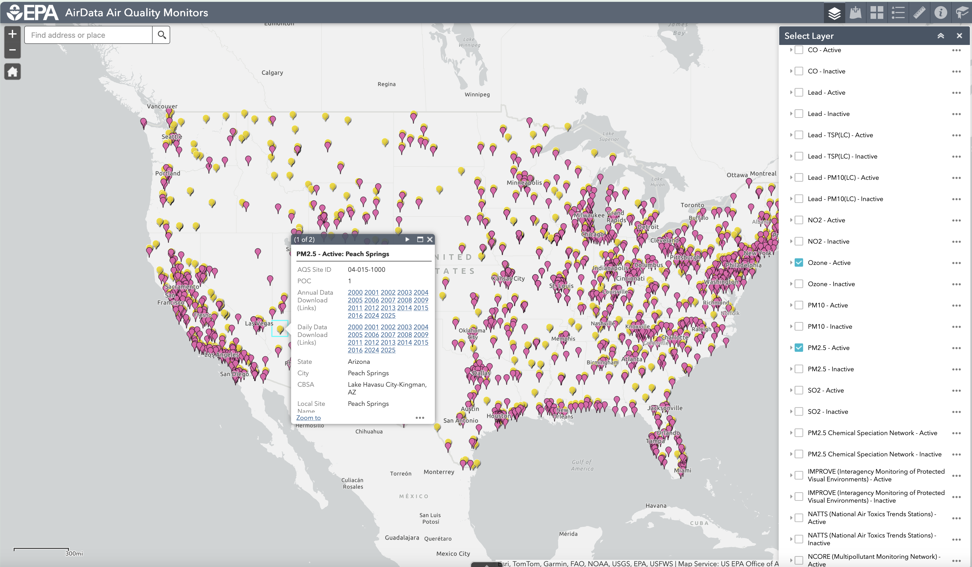
Task: Open the Measurement ruler tool
Action: [x=919, y=13]
